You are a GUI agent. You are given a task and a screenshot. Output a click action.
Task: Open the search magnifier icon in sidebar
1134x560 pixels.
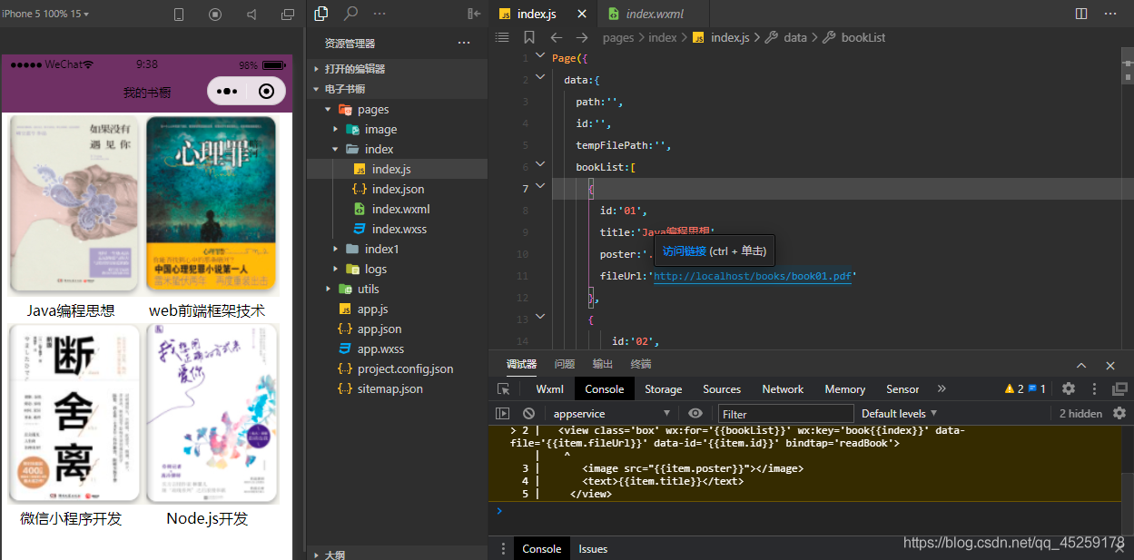(350, 14)
